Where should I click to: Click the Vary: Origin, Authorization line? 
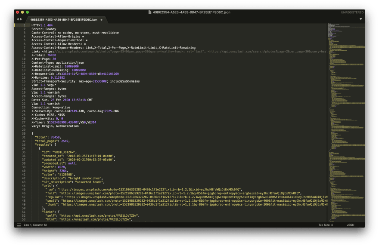(55, 126)
